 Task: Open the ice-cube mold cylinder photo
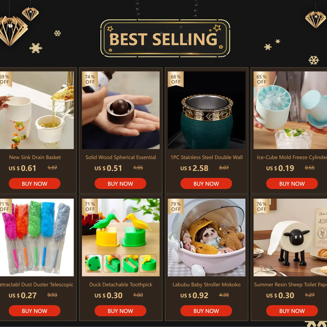(x=290, y=110)
